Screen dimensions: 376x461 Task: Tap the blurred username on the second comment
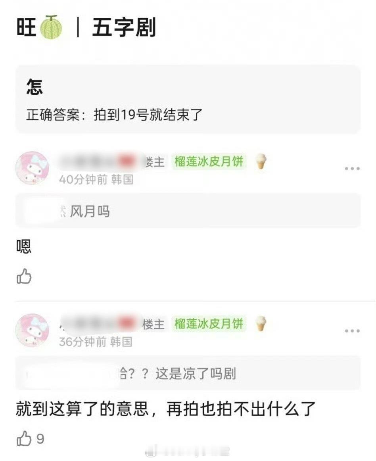click(98, 324)
